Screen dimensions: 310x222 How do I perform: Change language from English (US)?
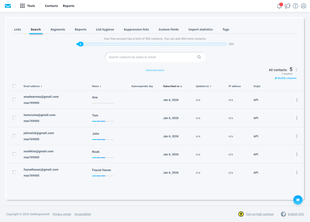coord(296,214)
